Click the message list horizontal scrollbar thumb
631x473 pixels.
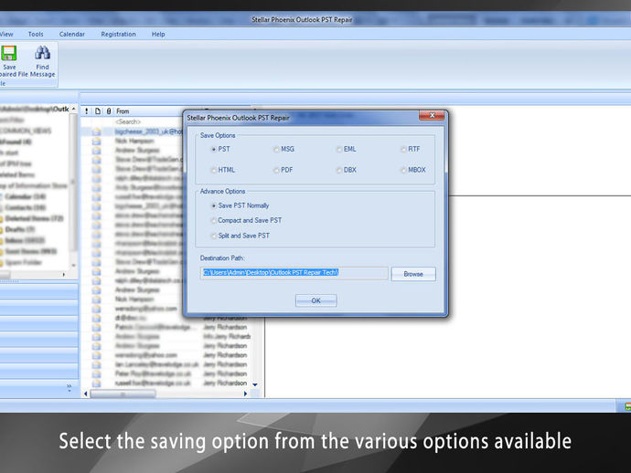click(x=123, y=394)
